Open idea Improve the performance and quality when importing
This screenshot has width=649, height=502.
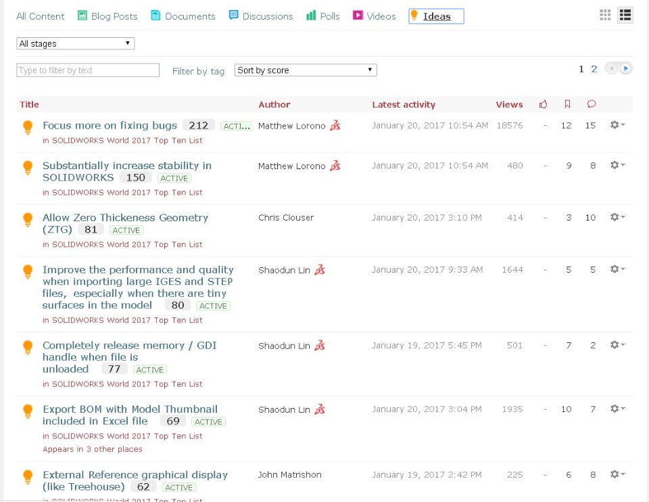138,287
